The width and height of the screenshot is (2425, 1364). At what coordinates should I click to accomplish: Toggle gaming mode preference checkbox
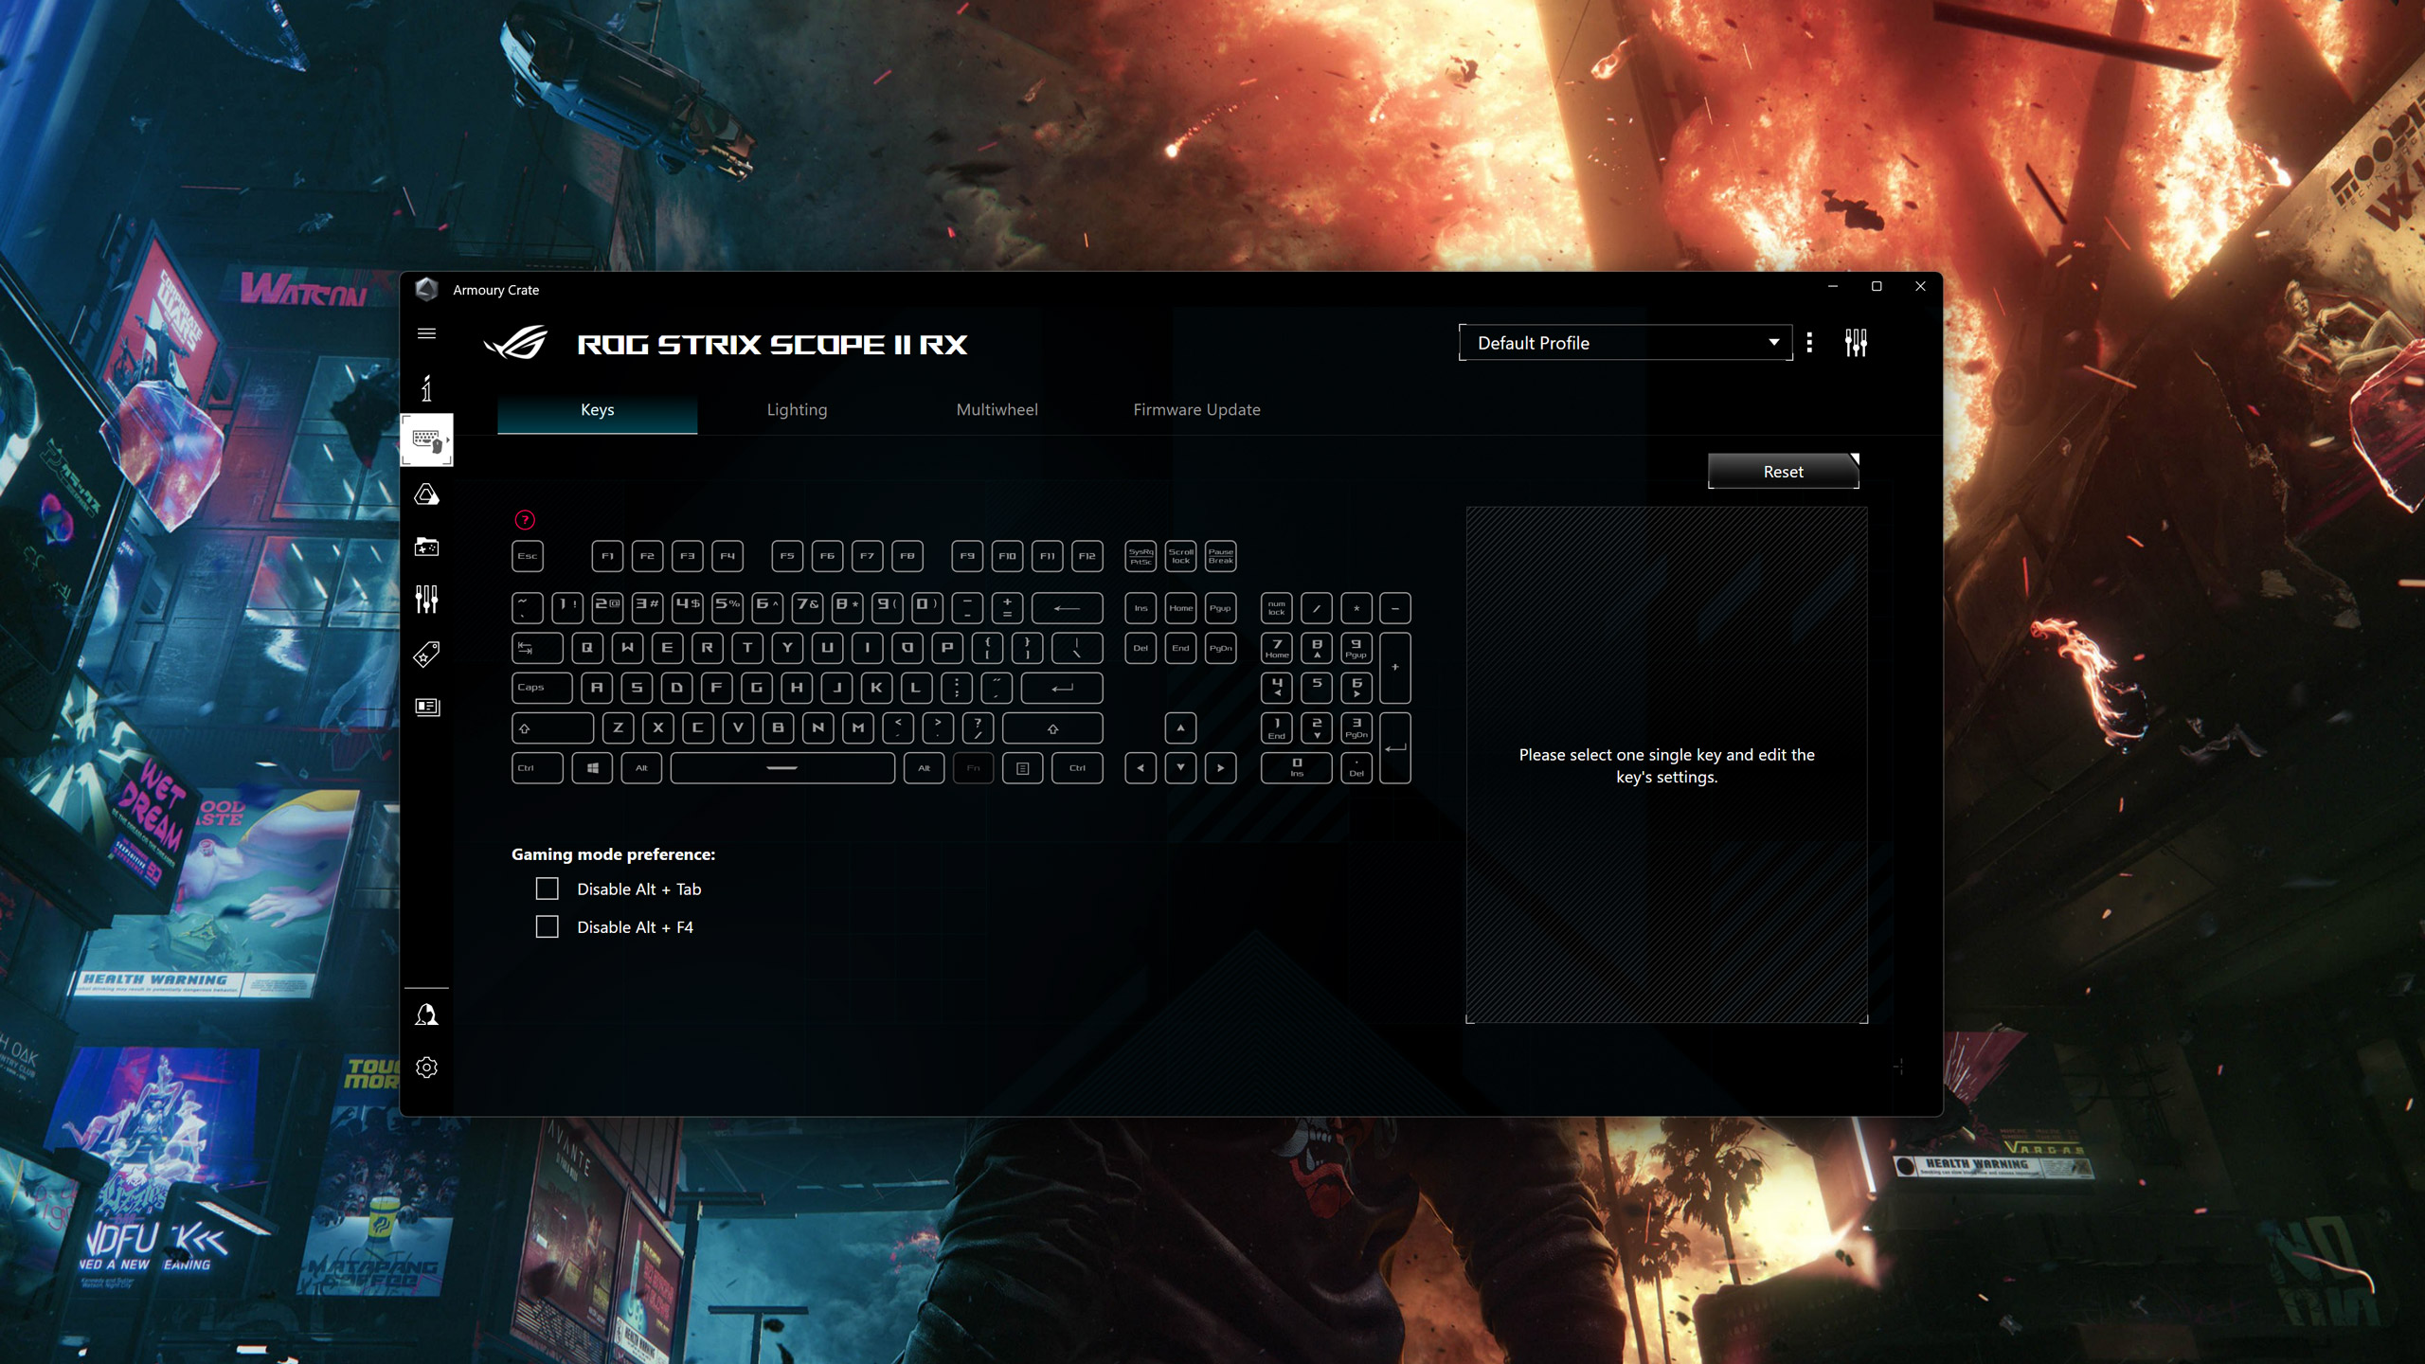tap(548, 888)
